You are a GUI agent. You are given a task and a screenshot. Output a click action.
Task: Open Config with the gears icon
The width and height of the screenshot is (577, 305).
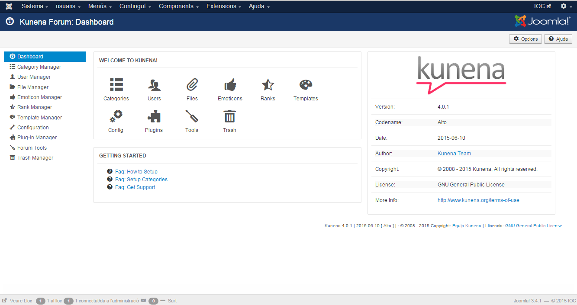click(116, 117)
